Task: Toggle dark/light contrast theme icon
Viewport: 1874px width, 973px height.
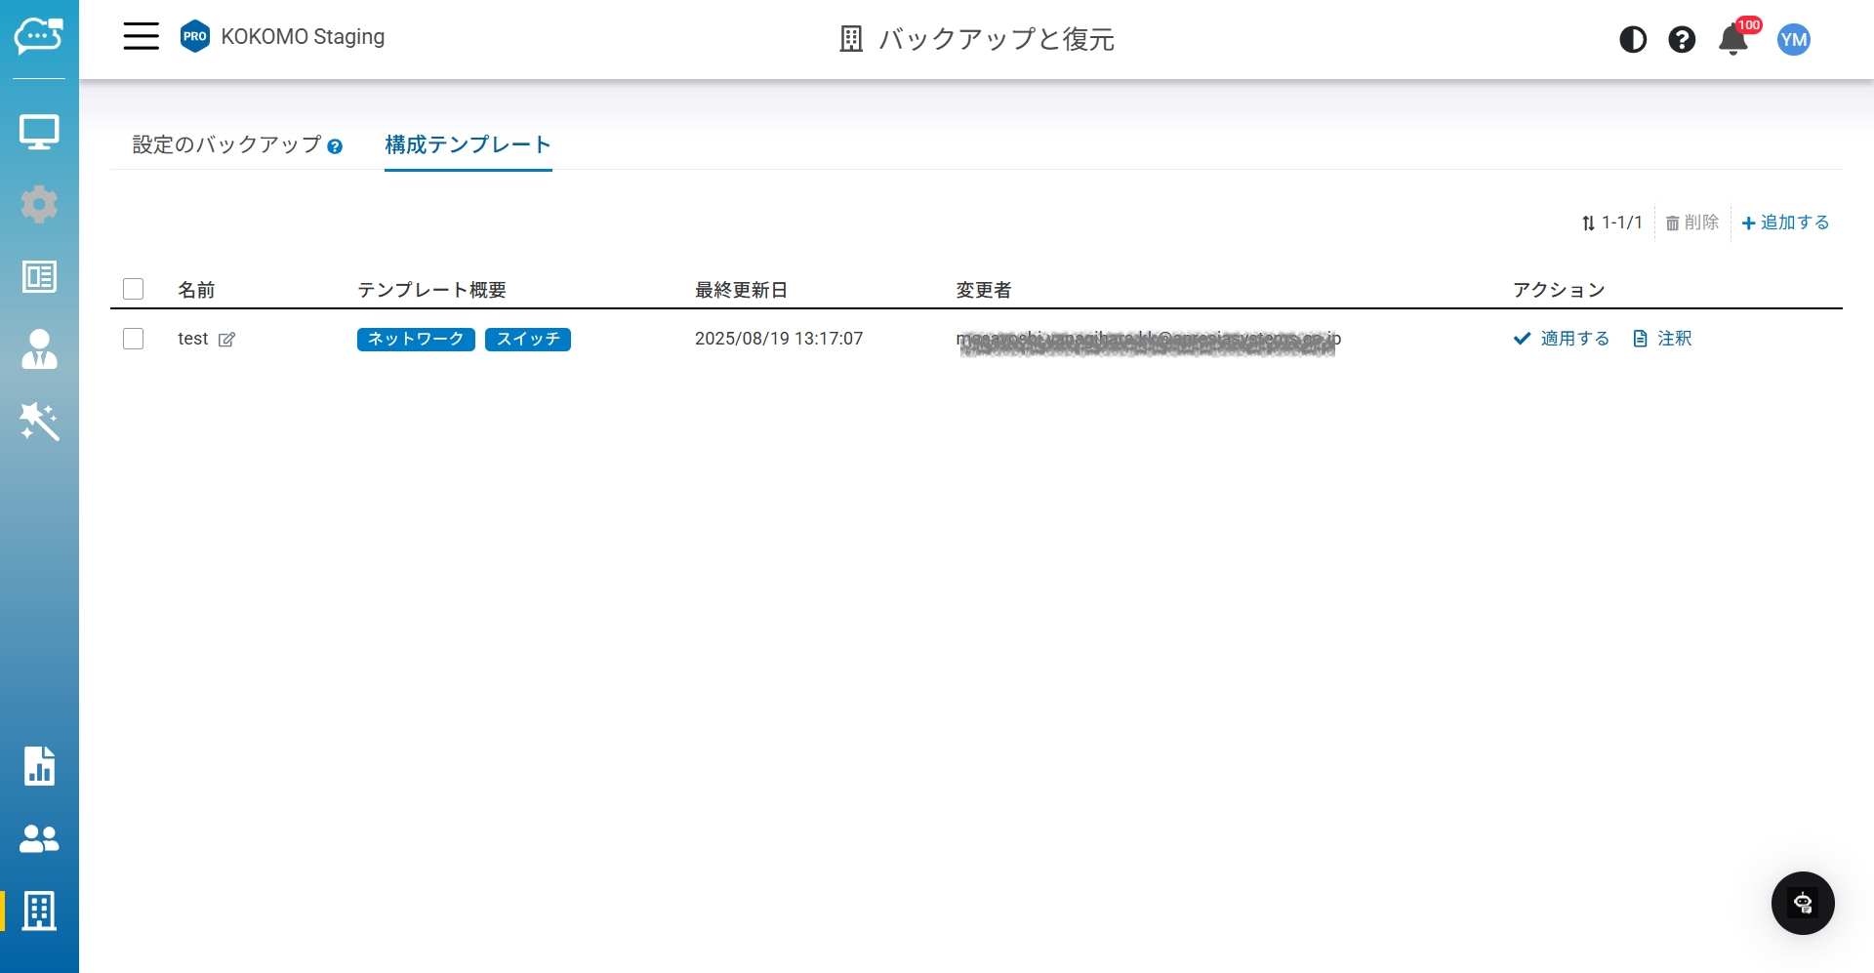Action: click(x=1633, y=40)
